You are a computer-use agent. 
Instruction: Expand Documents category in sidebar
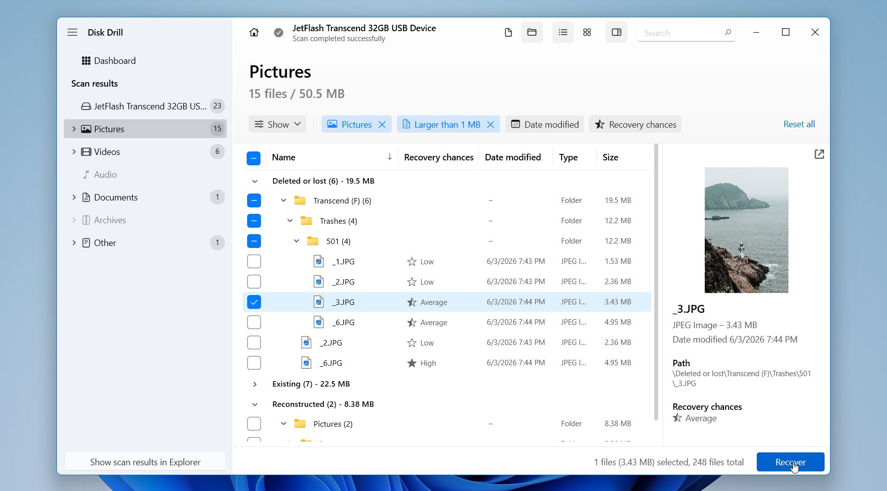74,197
